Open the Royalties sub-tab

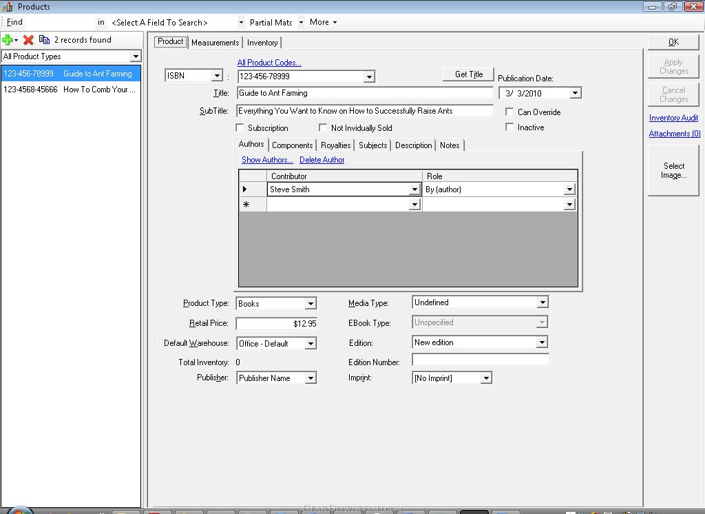click(x=335, y=145)
